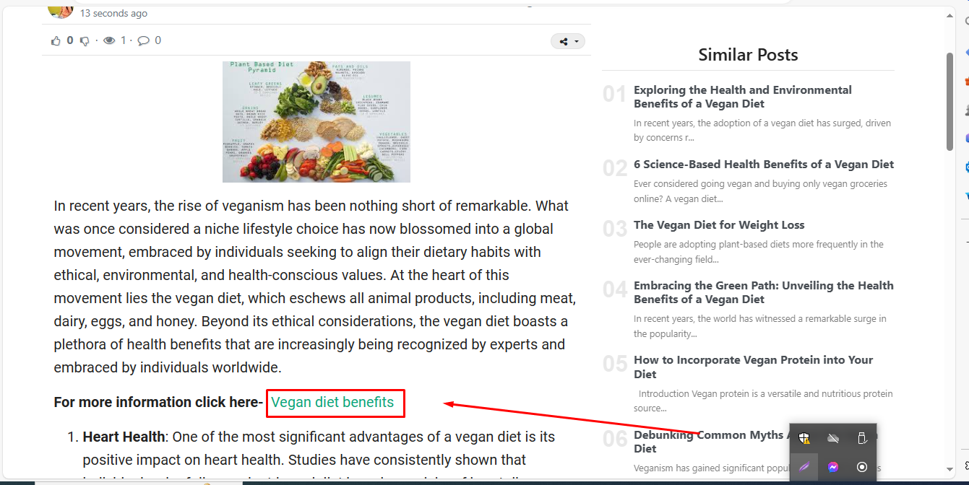Open "How to Incorporate Vegan Protein" post
969x485 pixels.
[x=753, y=367]
